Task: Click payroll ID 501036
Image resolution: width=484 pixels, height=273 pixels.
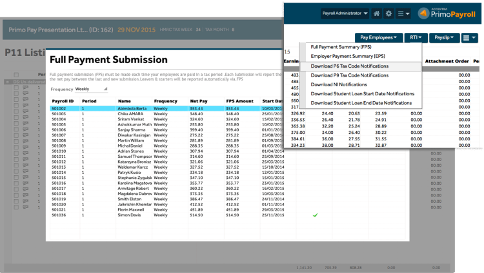Action: click(59, 215)
